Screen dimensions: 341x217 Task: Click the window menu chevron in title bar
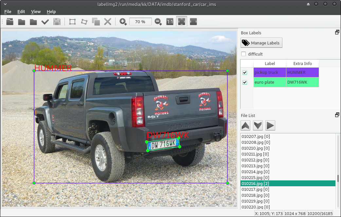click(5, 4)
